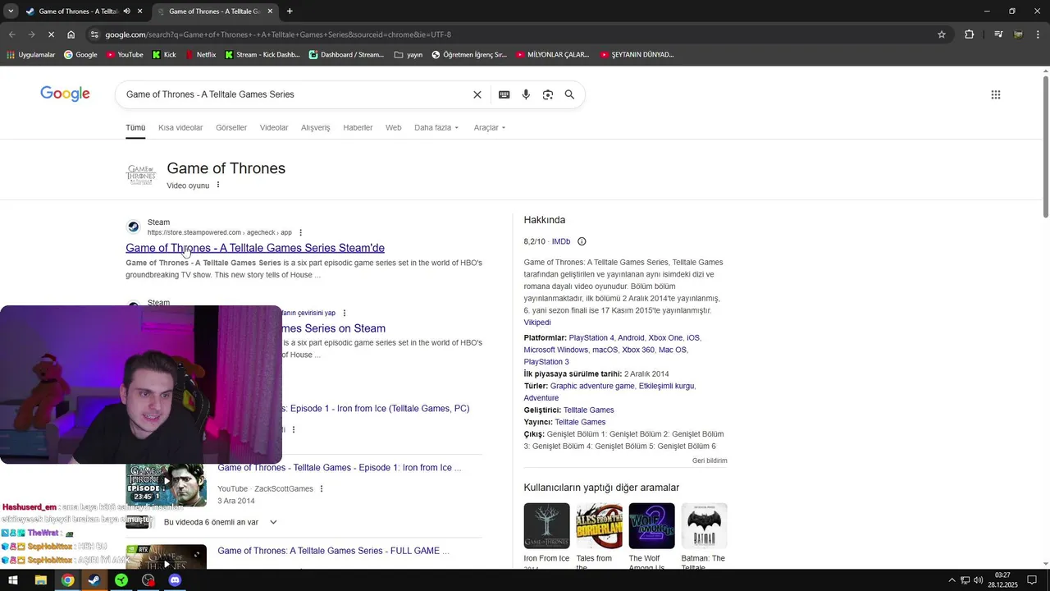
Task: Open 'A Telltale Games Series Steam'de' result
Action: pos(255,248)
